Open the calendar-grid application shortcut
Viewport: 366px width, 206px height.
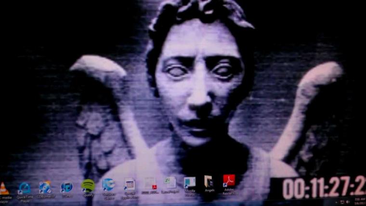point(129,184)
